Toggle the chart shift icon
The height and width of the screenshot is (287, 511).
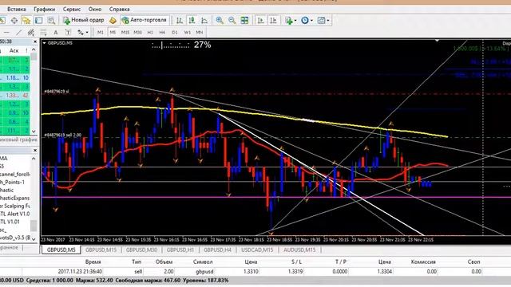coord(273,20)
